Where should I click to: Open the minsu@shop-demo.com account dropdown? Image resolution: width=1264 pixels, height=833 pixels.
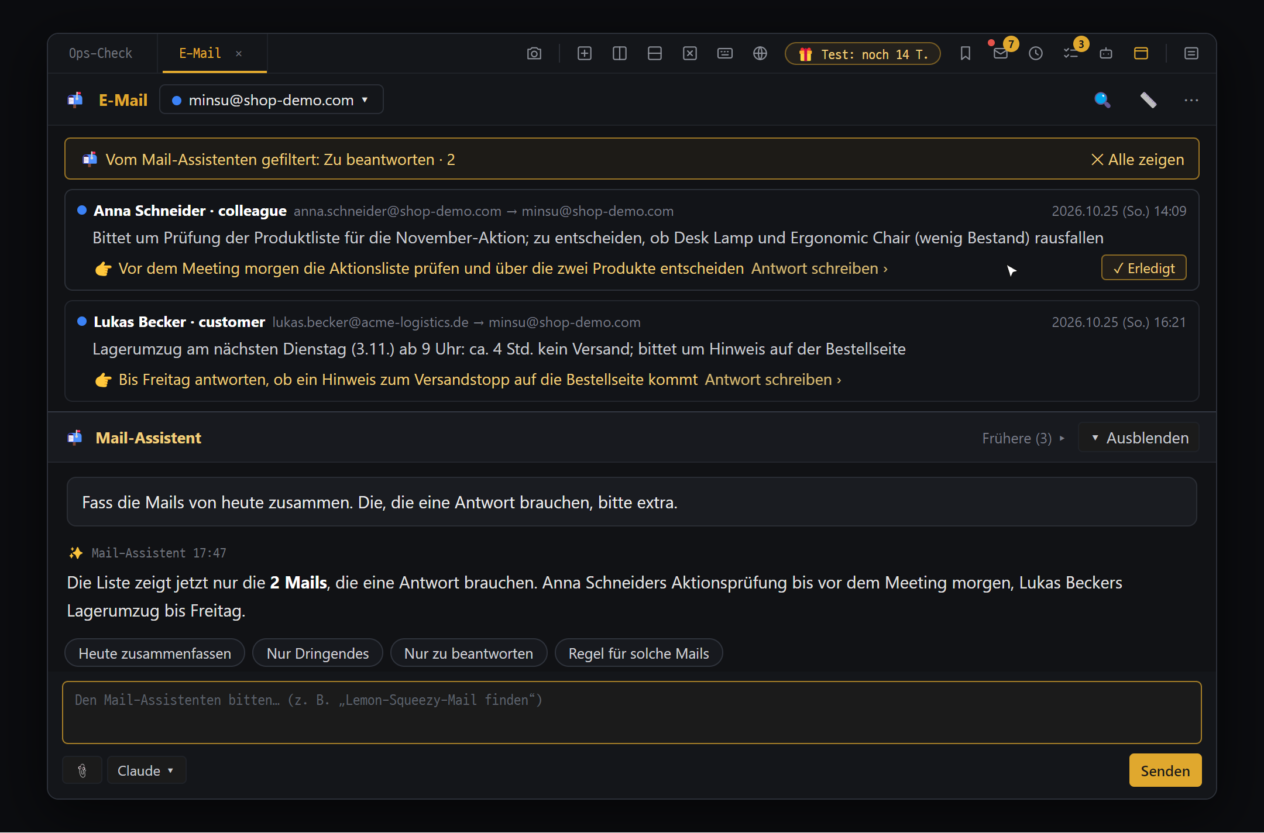pyautogui.click(x=271, y=100)
